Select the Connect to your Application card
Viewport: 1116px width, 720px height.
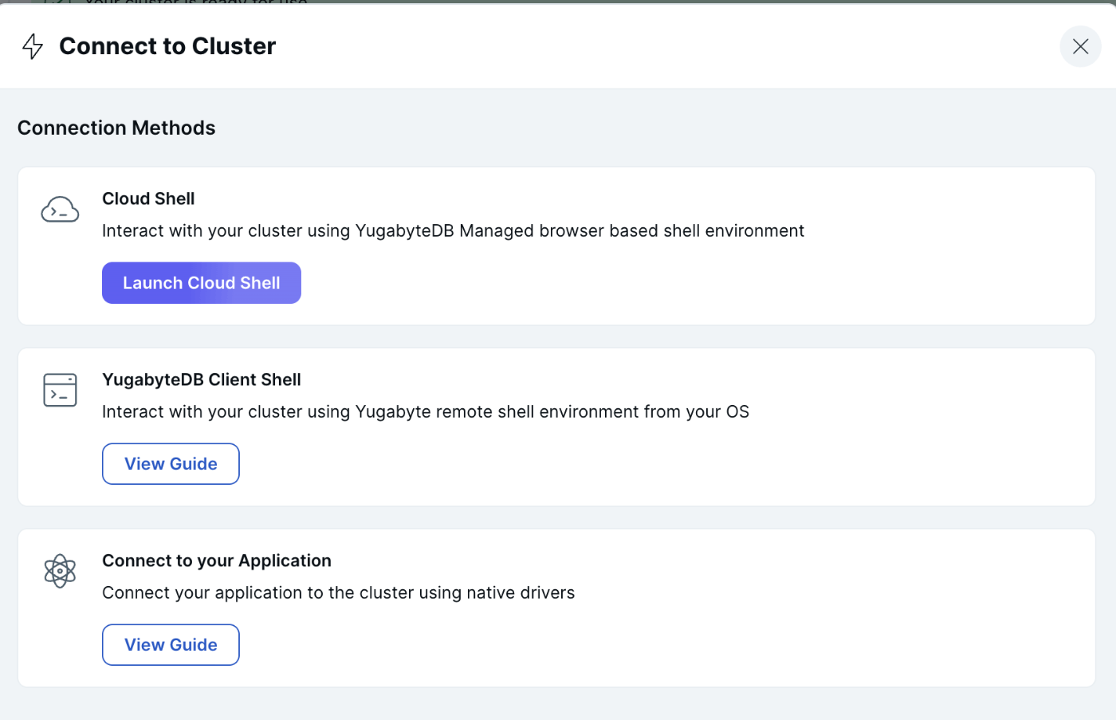tap(558, 608)
